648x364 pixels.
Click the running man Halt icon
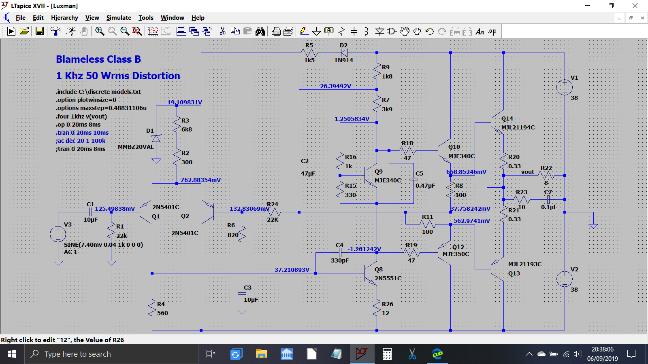pyautogui.click(x=71, y=31)
